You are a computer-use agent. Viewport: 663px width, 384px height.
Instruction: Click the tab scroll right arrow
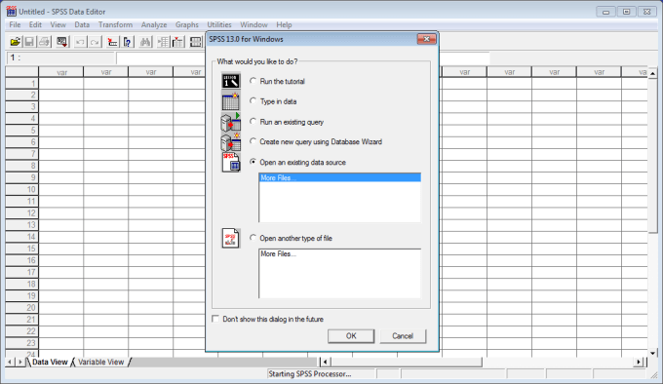click(x=19, y=362)
